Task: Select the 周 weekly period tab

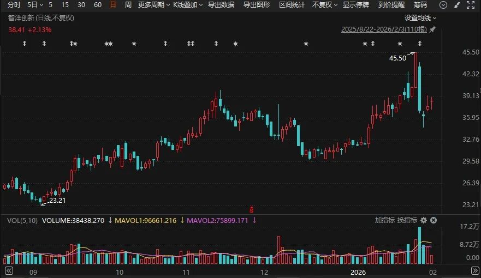Action: [128, 5]
